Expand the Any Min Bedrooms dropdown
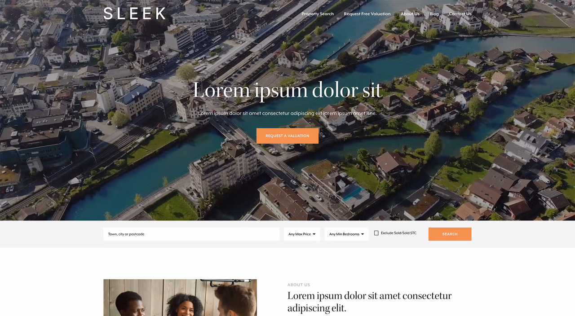The height and width of the screenshot is (316, 575). pos(346,234)
